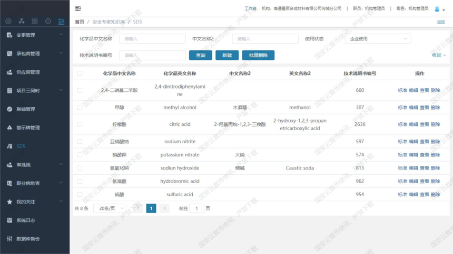Open the gear settings icon in sidebar top
453x254 pixels.
[x=8, y=21]
